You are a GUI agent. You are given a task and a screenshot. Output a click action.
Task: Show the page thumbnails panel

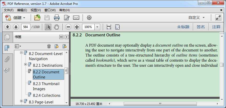click(7, 37)
